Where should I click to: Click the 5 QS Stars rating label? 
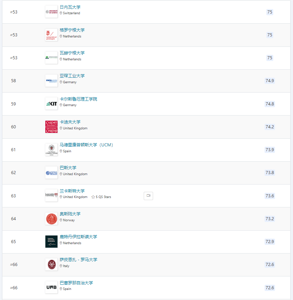[x=101, y=197]
